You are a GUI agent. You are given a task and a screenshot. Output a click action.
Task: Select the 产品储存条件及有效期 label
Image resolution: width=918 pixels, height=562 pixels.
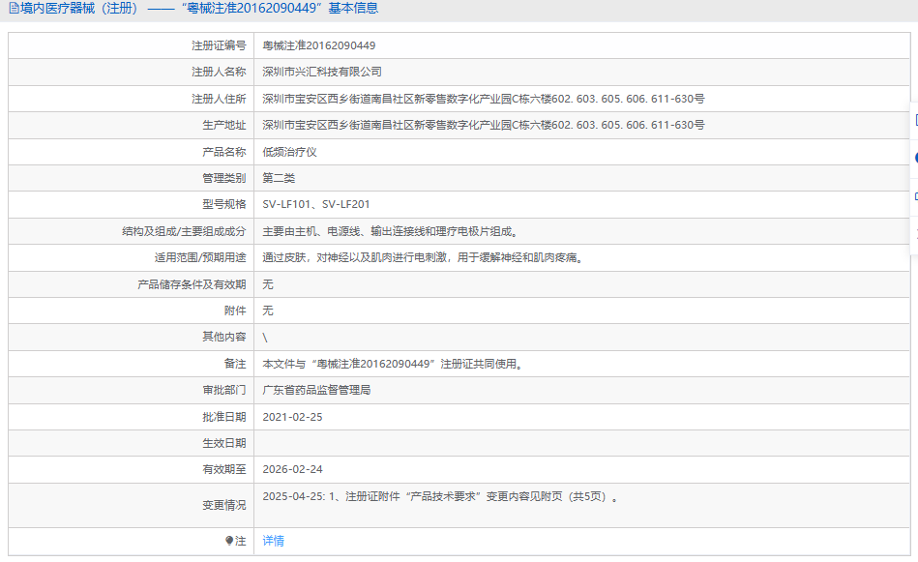(192, 284)
